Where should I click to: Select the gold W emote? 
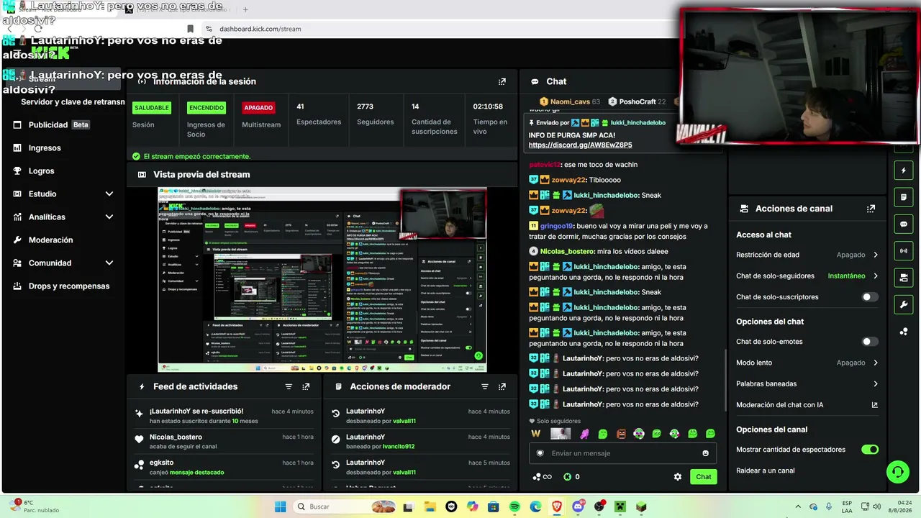pyautogui.click(x=535, y=433)
